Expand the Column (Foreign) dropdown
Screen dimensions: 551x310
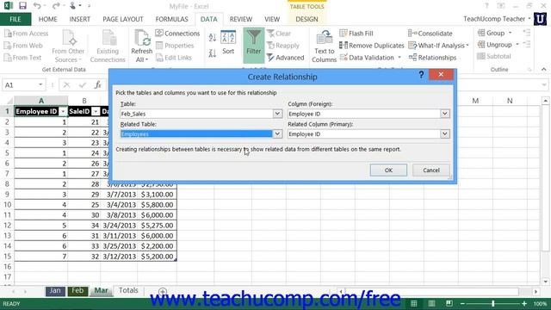tap(444, 114)
